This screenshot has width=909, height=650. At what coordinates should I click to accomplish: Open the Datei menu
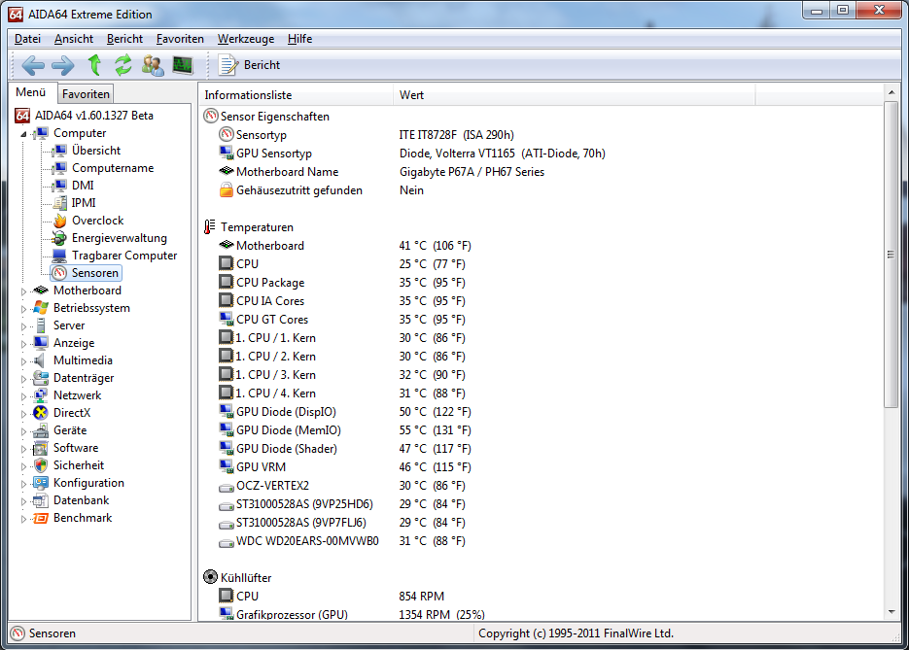point(27,39)
